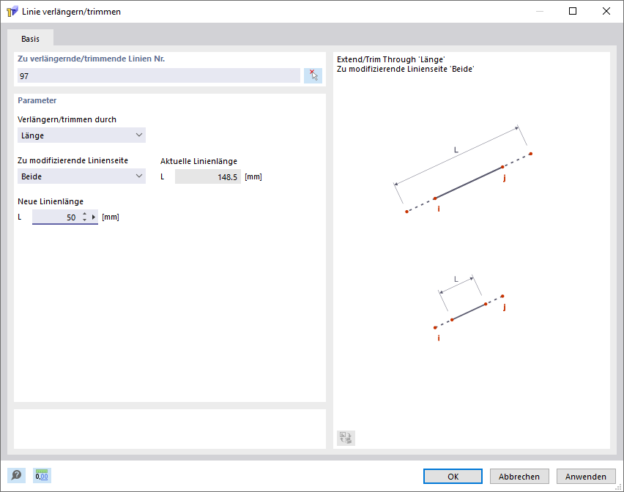Click the application icon in title bar
624x492 pixels.
point(12,11)
